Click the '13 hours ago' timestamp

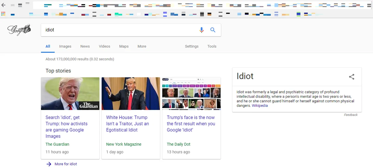tap(178, 152)
